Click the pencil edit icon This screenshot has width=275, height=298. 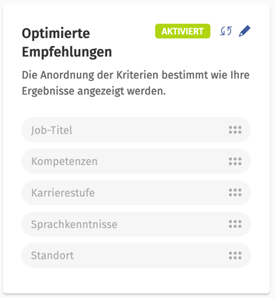click(x=245, y=31)
